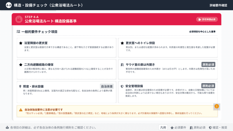Click the star icon of 浴室隣接の更衣室
Screen dimensions: 233x131
click(x=21, y=43)
